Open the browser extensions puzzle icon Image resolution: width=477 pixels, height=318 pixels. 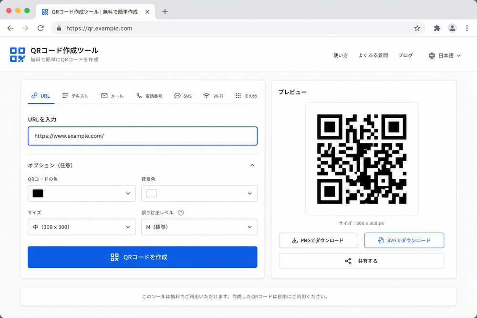[x=437, y=28]
